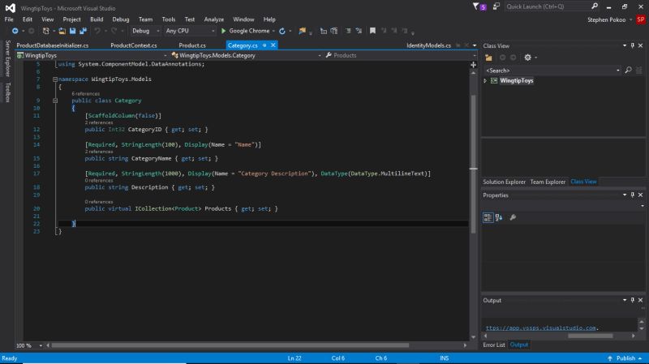Switch to ProductContext.cs tab
Image resolution: width=649 pixels, height=364 pixels.
pos(134,45)
